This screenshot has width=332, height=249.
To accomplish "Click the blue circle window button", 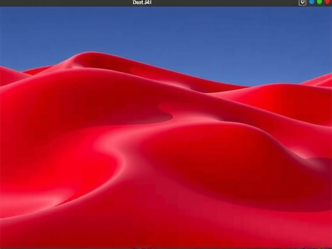I will (312, 2).
